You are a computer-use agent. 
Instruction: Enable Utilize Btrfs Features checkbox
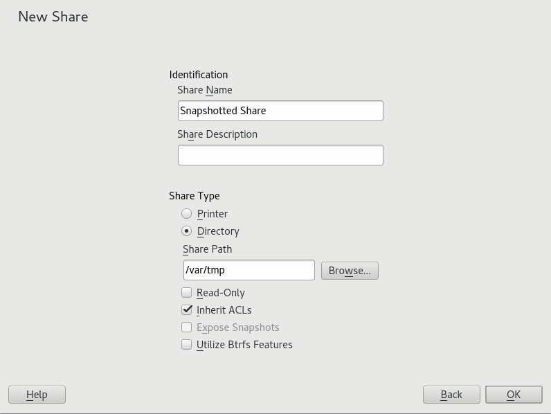[187, 345]
